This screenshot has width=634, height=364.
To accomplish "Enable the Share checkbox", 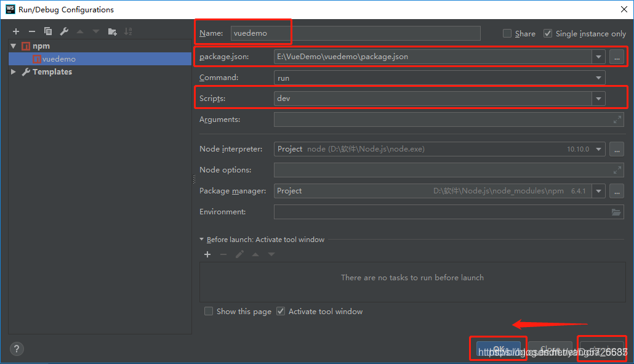I will click(507, 34).
